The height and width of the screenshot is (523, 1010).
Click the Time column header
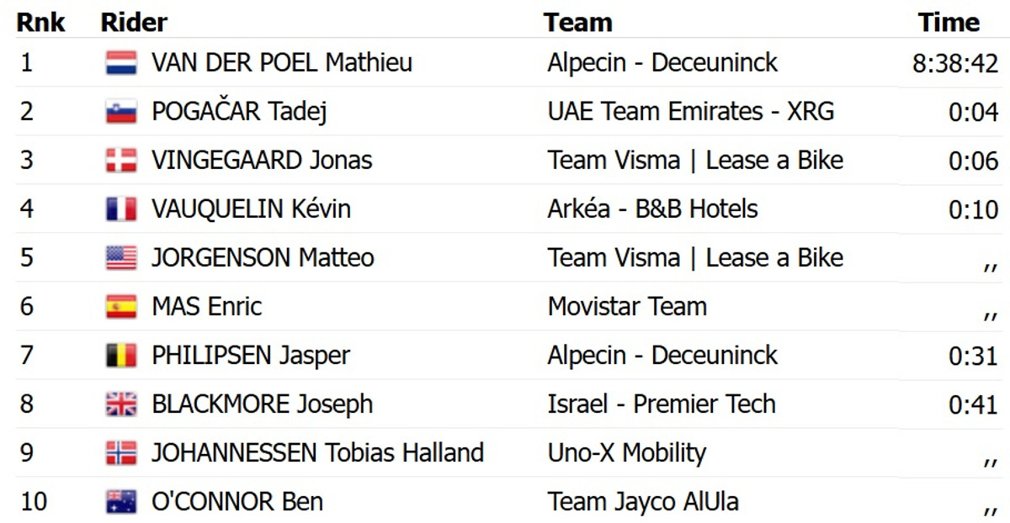(x=949, y=22)
